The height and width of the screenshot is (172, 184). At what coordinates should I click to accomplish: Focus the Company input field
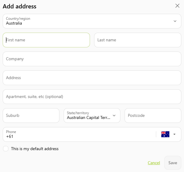[92, 59]
